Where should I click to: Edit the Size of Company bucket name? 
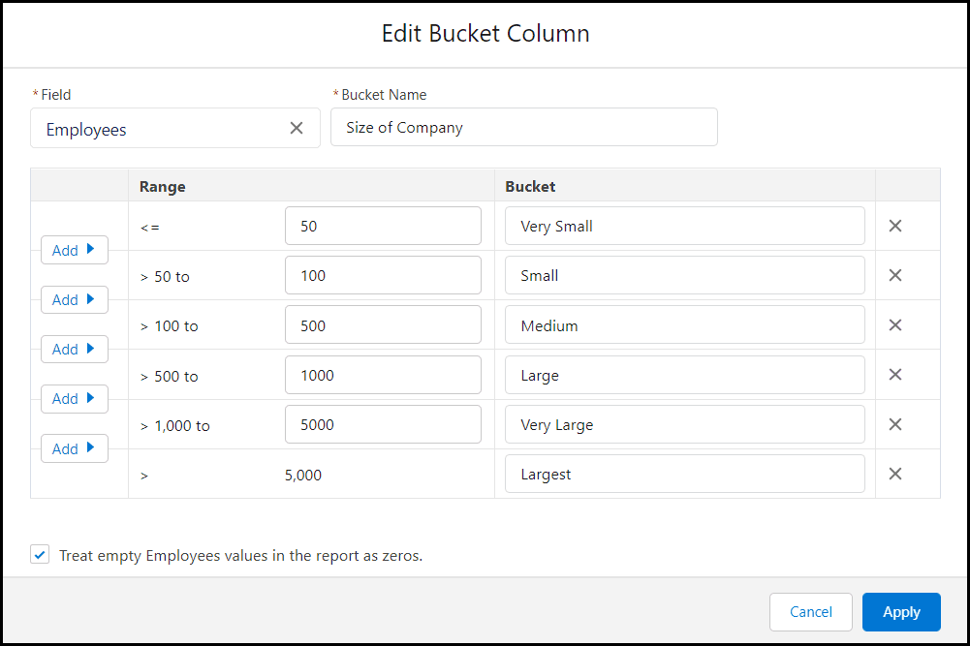coord(524,127)
